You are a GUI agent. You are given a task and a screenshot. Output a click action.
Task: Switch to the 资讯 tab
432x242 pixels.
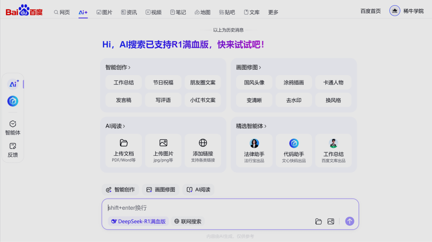point(129,12)
